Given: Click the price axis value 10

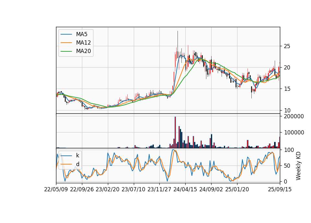Looking at the screenshot, I should [287, 111].
